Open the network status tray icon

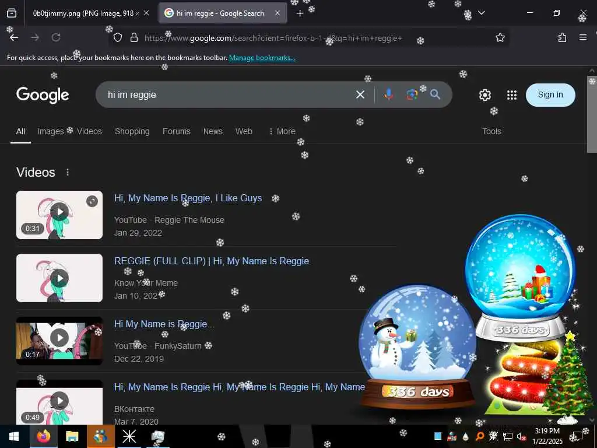point(507,436)
